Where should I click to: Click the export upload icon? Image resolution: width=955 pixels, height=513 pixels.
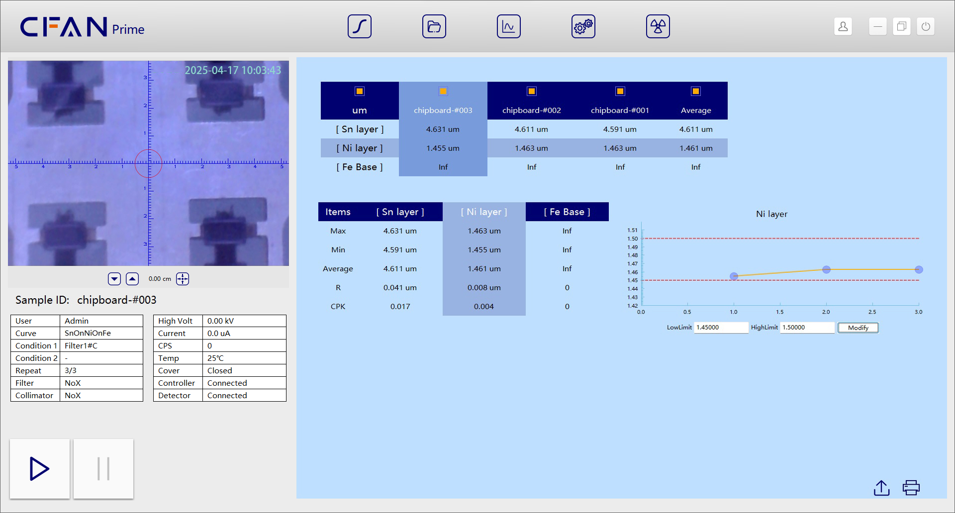(881, 488)
